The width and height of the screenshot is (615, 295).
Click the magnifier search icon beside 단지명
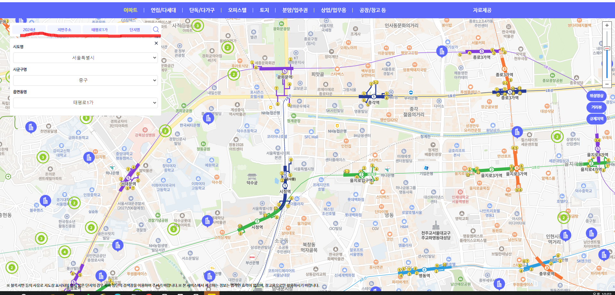point(156,29)
